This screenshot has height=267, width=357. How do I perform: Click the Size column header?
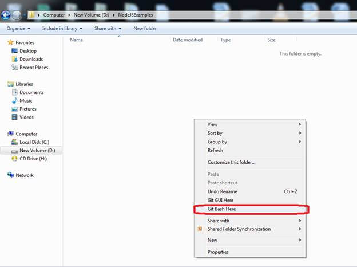(x=271, y=40)
